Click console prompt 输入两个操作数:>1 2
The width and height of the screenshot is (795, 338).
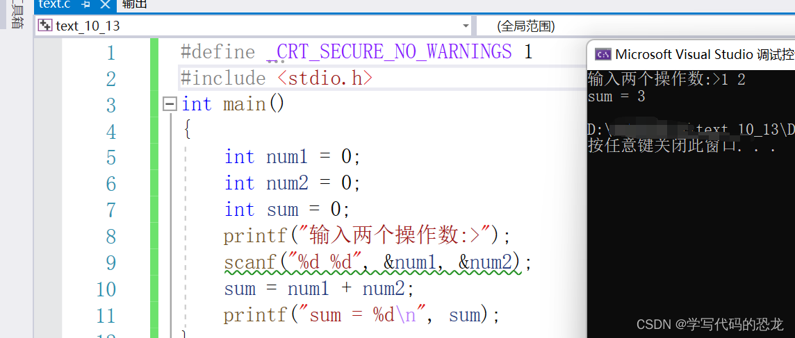click(x=666, y=79)
